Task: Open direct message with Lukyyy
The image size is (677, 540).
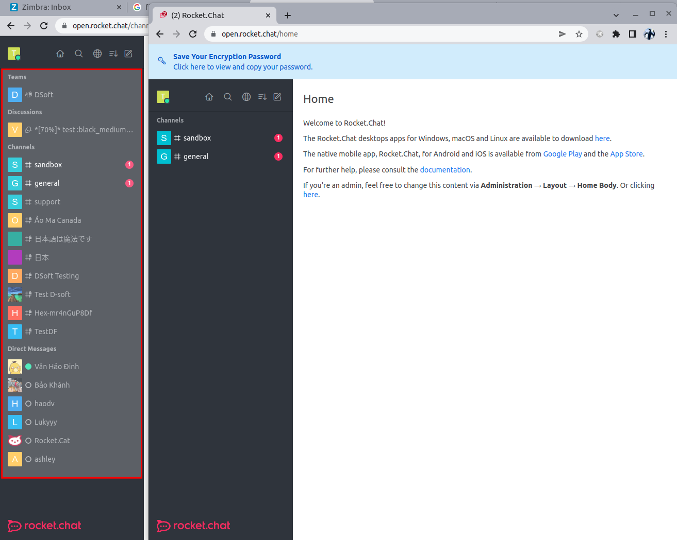Action: click(x=72, y=422)
